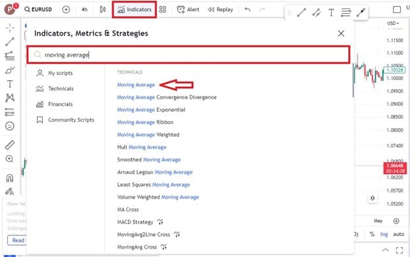Open the emoji icons tool
Image resolution: width=410 pixels, height=257 pixels.
coord(10,126)
